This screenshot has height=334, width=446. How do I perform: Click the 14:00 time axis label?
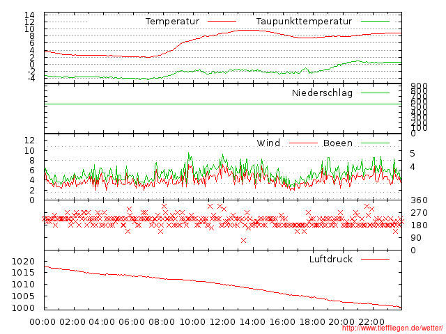[252, 322]
